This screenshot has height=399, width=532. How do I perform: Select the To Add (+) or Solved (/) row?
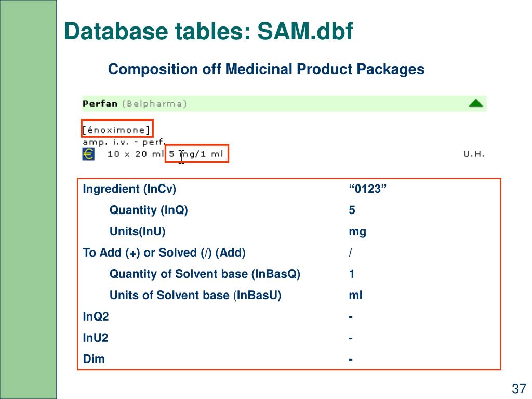[x=164, y=252]
